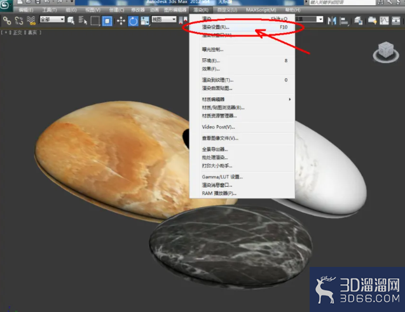The height and width of the screenshot is (312, 405).
Task: Choose 批处理渲染... menu entry
Action: coord(242,158)
